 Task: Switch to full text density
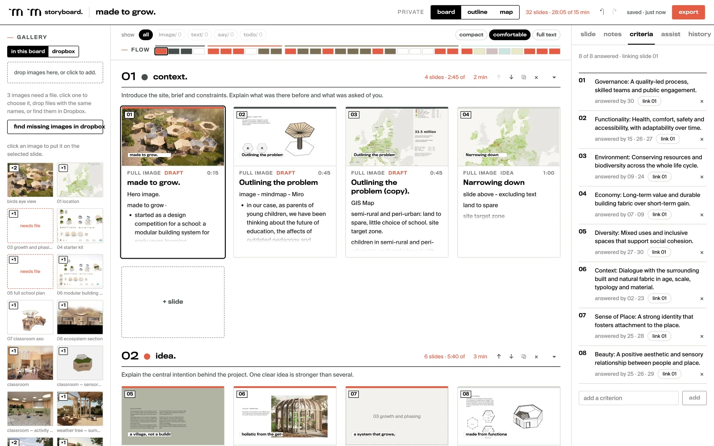(546, 34)
